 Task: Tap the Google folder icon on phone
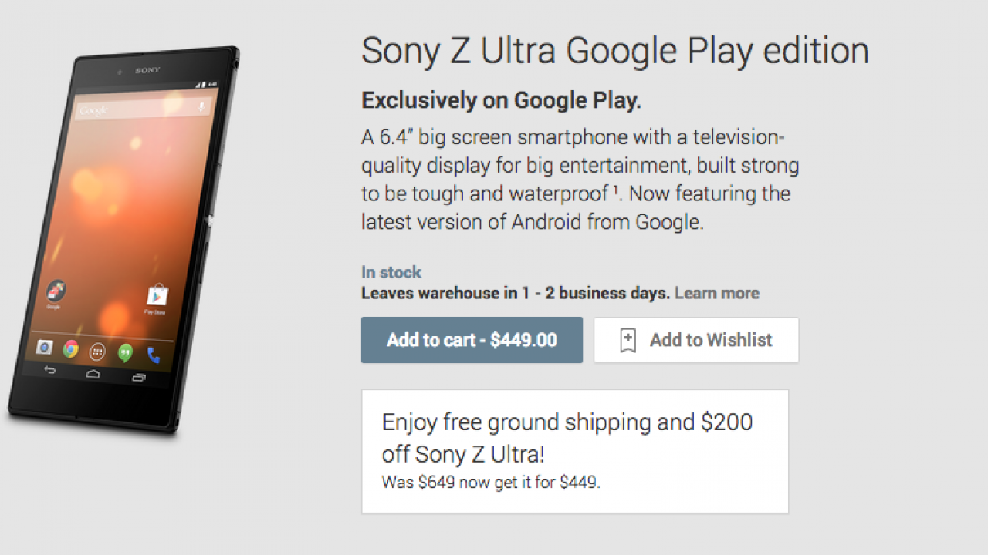tap(55, 291)
